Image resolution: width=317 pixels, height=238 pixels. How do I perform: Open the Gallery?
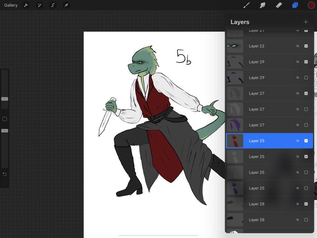pyautogui.click(x=11, y=5)
